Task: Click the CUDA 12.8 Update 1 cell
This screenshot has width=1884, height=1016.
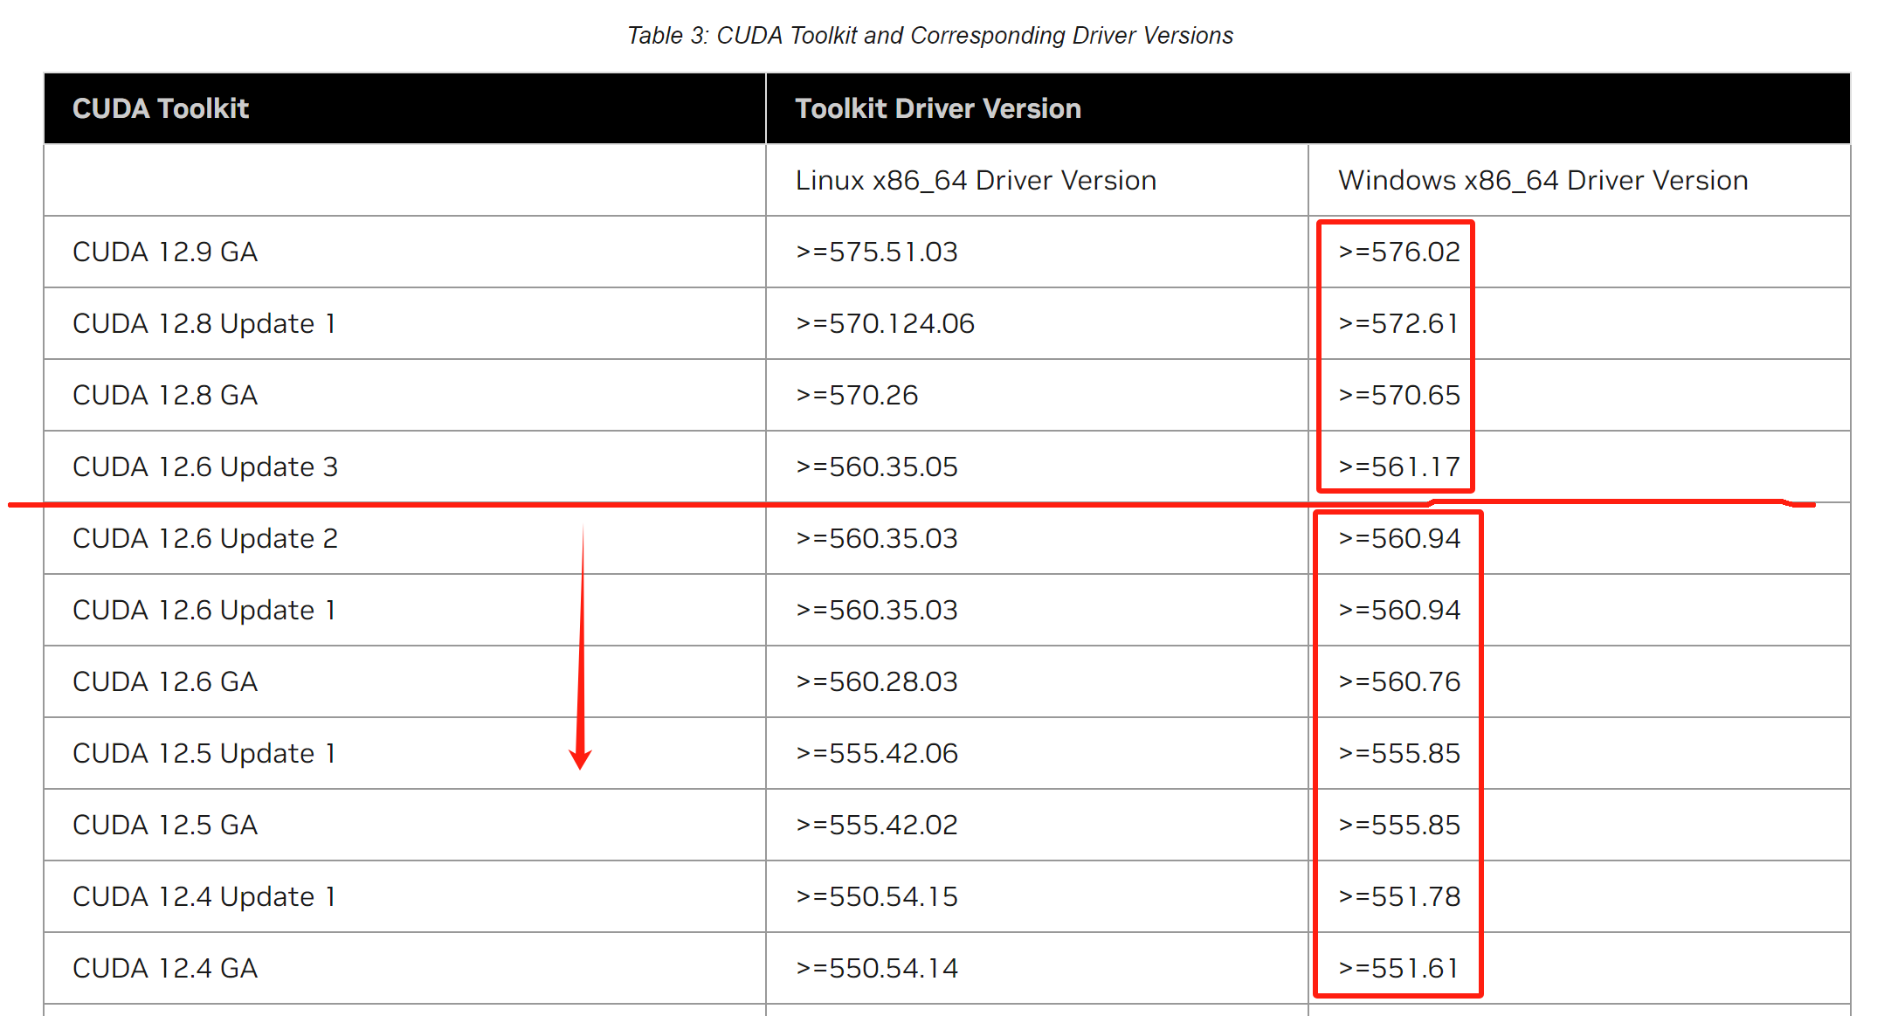Action: pyautogui.click(x=204, y=323)
